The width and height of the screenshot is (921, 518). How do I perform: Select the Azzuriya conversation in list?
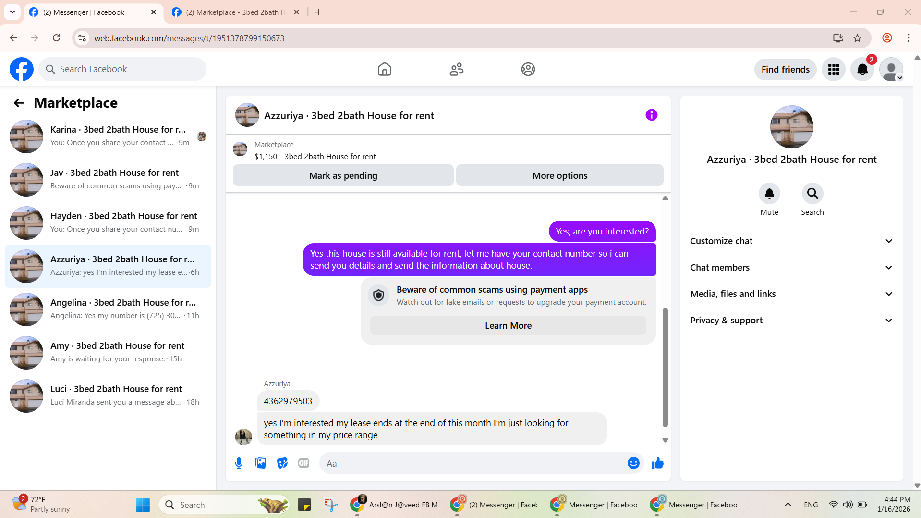tap(108, 266)
